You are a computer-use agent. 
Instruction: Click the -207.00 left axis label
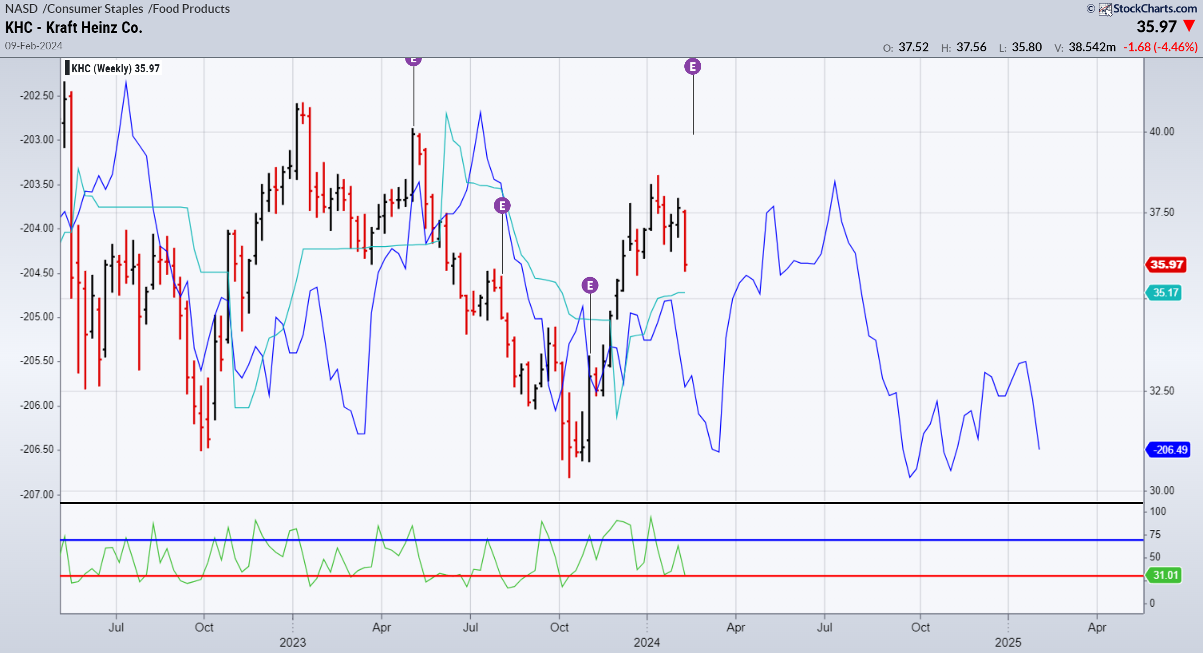coord(37,494)
